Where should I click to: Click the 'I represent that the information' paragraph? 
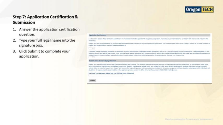coord(149,53)
